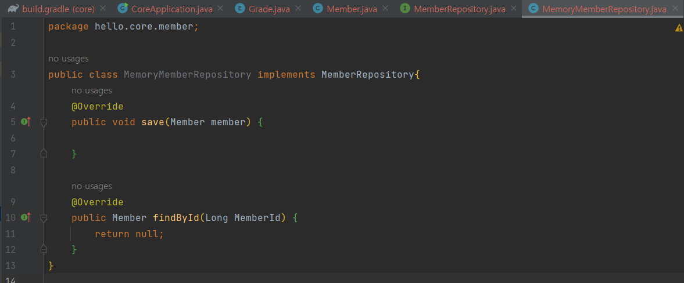The image size is (684, 283).
Task: Click the MemberId parameter on line 10
Action: pyautogui.click(x=257, y=217)
